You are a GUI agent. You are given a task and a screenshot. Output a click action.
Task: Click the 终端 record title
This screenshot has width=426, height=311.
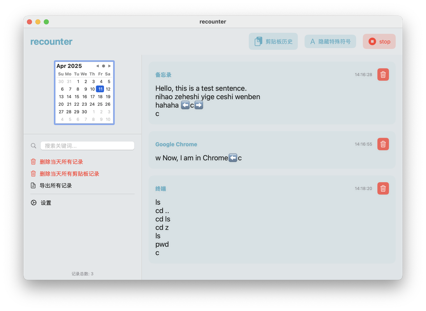pyautogui.click(x=160, y=189)
